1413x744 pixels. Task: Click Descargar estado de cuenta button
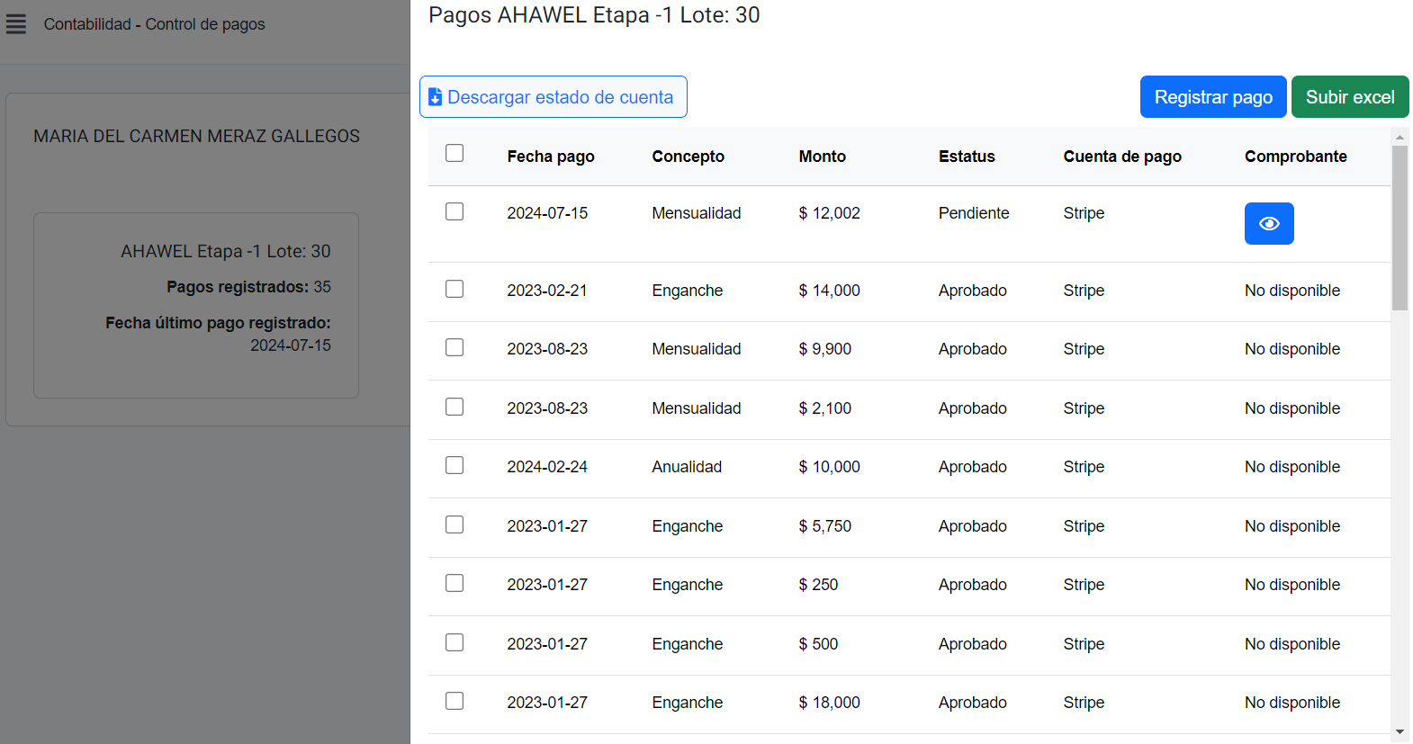[x=553, y=97]
